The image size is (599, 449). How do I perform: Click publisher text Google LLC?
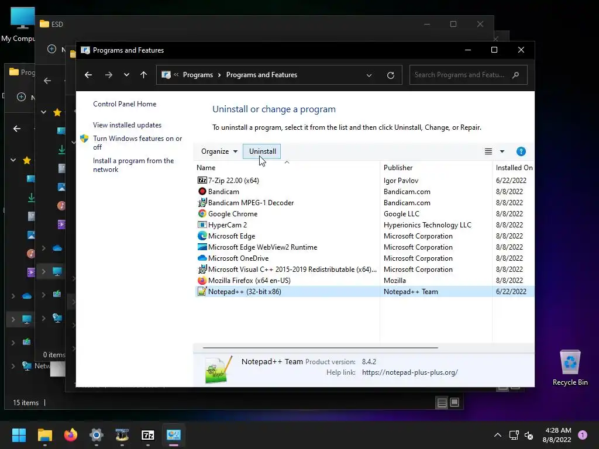click(401, 214)
